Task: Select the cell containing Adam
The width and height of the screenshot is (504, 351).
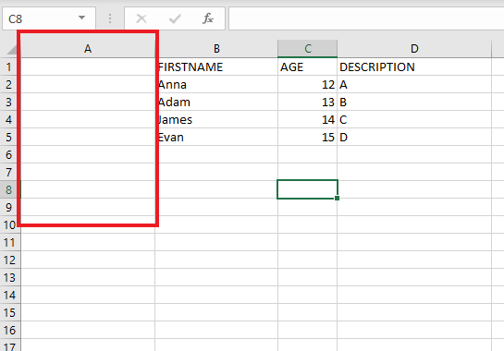Action: coord(216,103)
